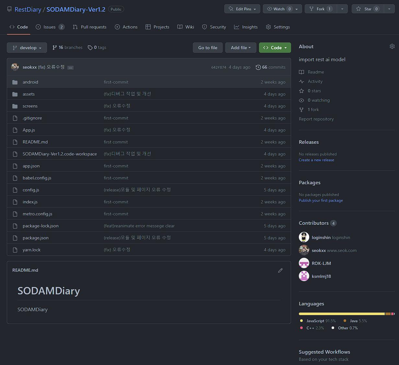
Task: Open the Security tab
Action: [x=214, y=27]
